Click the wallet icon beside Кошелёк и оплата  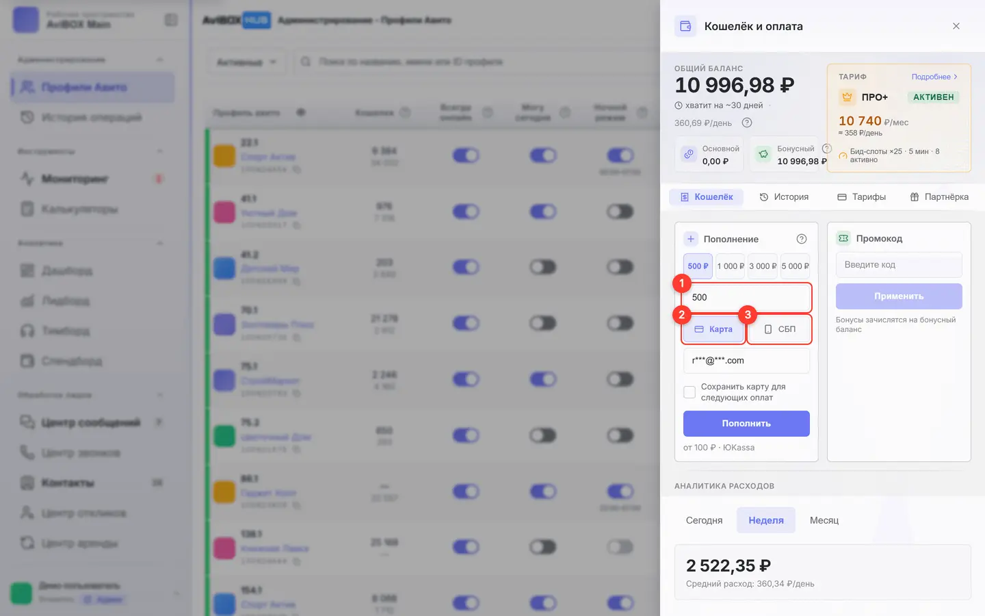coord(685,26)
